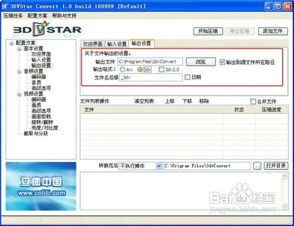Select the 3dv output format radio

click(x=140, y=69)
